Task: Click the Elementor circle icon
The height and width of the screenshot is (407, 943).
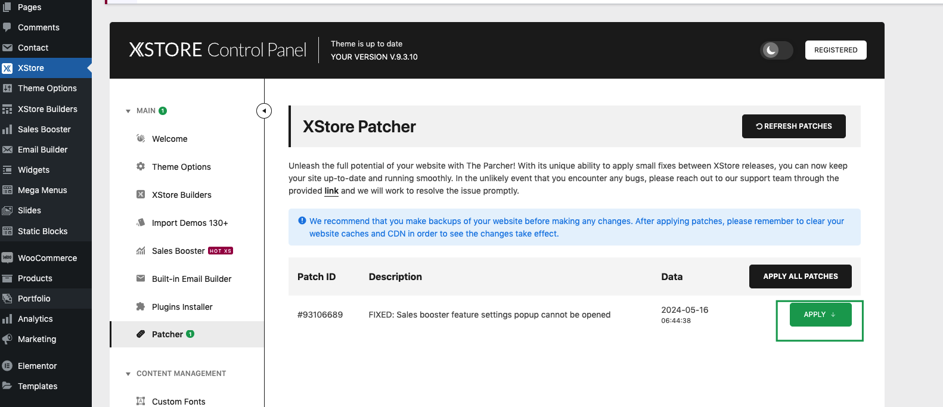Action: pyautogui.click(x=7, y=366)
